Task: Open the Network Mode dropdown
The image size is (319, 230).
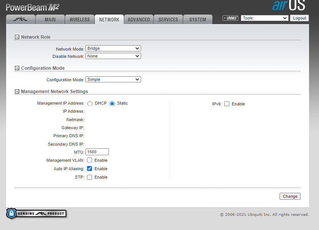Action: (x=113, y=48)
